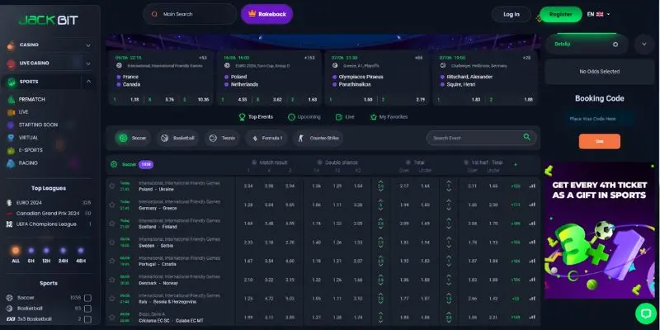Toggle the Soccer sport filter chip
The height and width of the screenshot is (330, 660).
pos(133,138)
